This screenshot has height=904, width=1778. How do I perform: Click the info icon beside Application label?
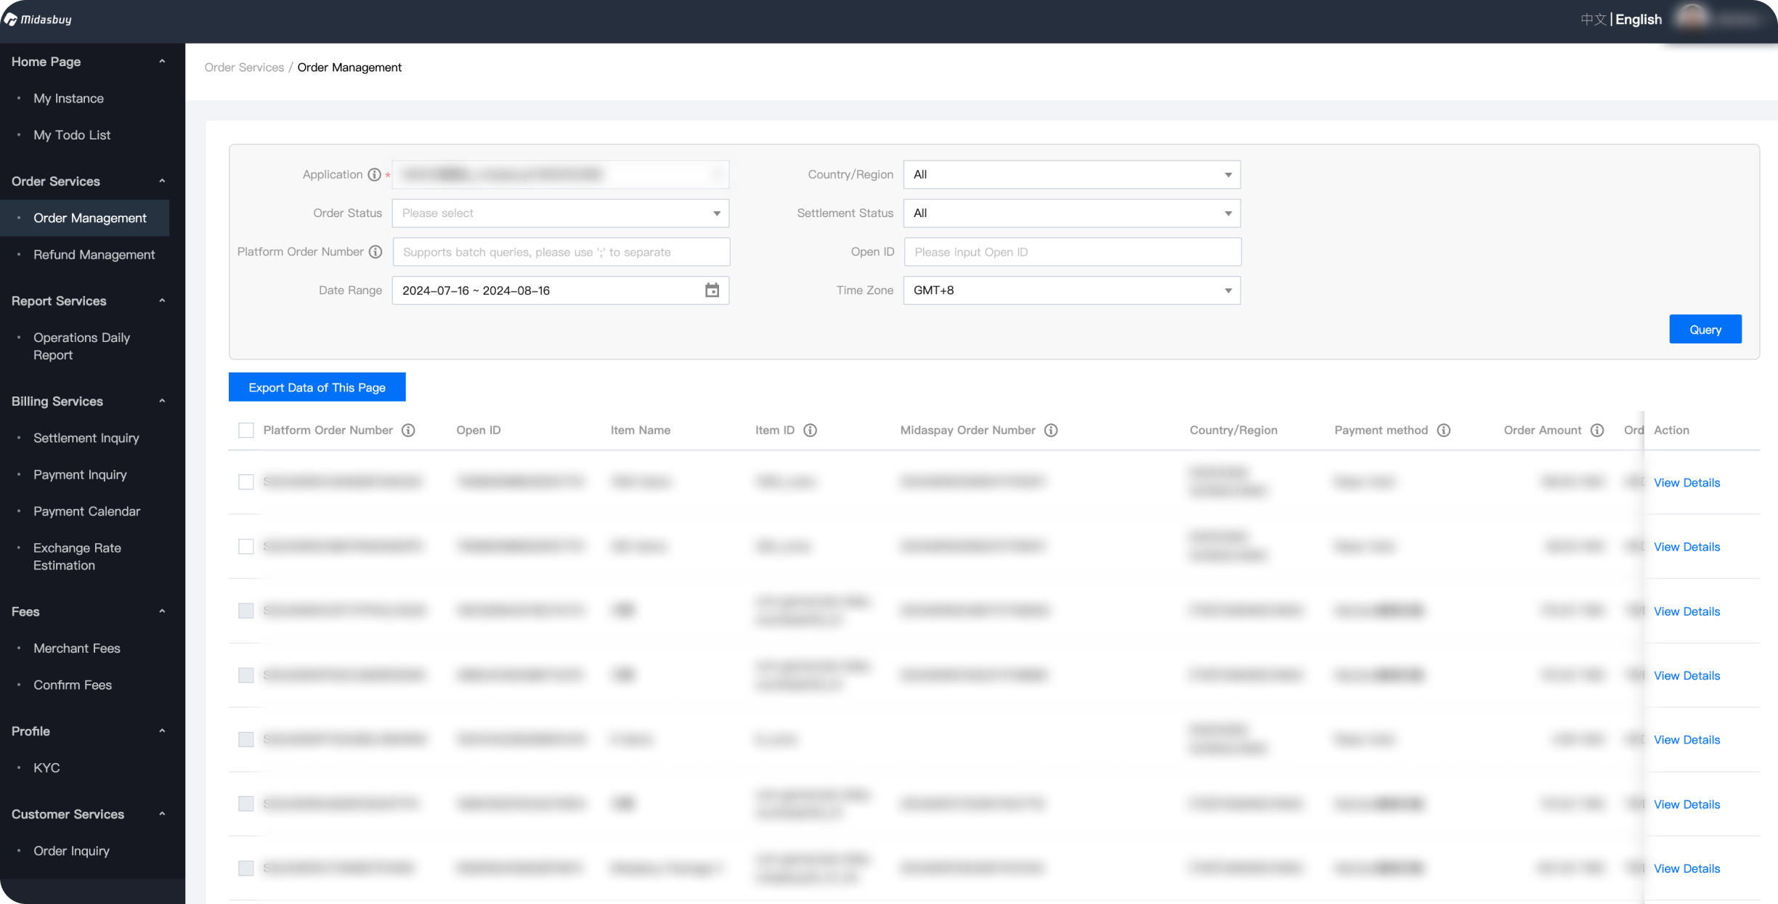pos(374,174)
